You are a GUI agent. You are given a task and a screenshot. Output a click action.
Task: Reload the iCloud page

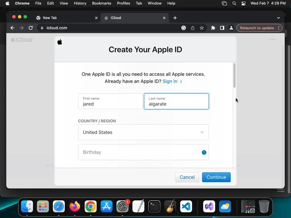tap(31, 28)
